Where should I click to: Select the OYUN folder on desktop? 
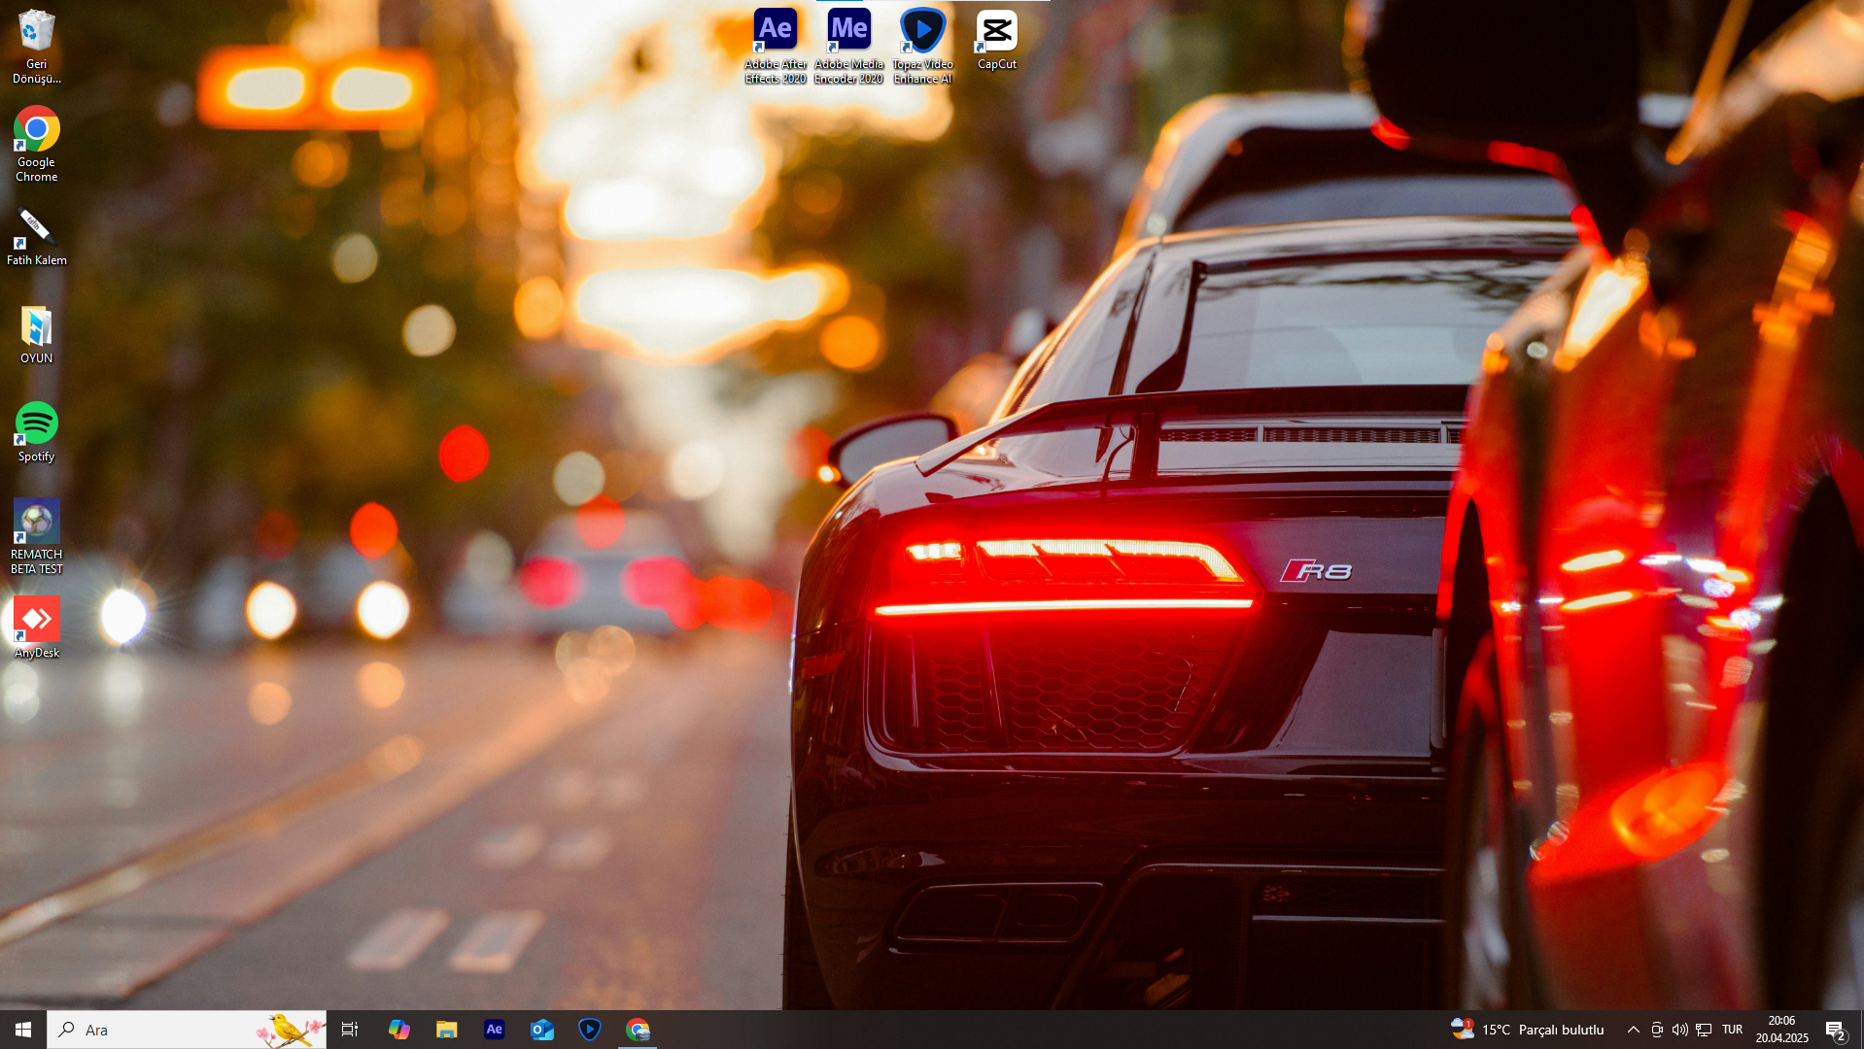pos(36,335)
